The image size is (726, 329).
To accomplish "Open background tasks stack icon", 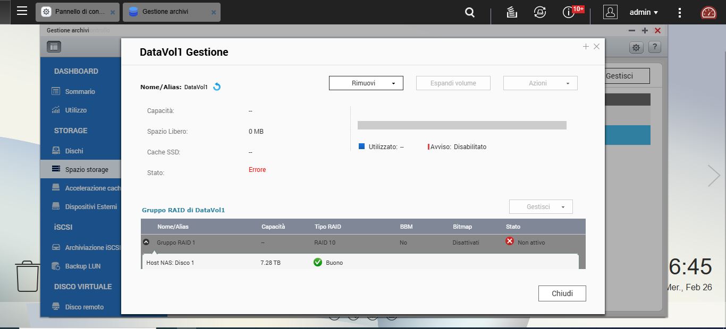I will [512, 12].
